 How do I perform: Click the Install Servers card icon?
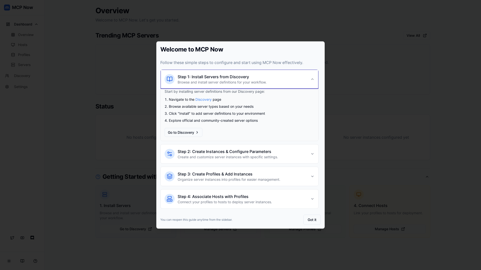coord(105,194)
